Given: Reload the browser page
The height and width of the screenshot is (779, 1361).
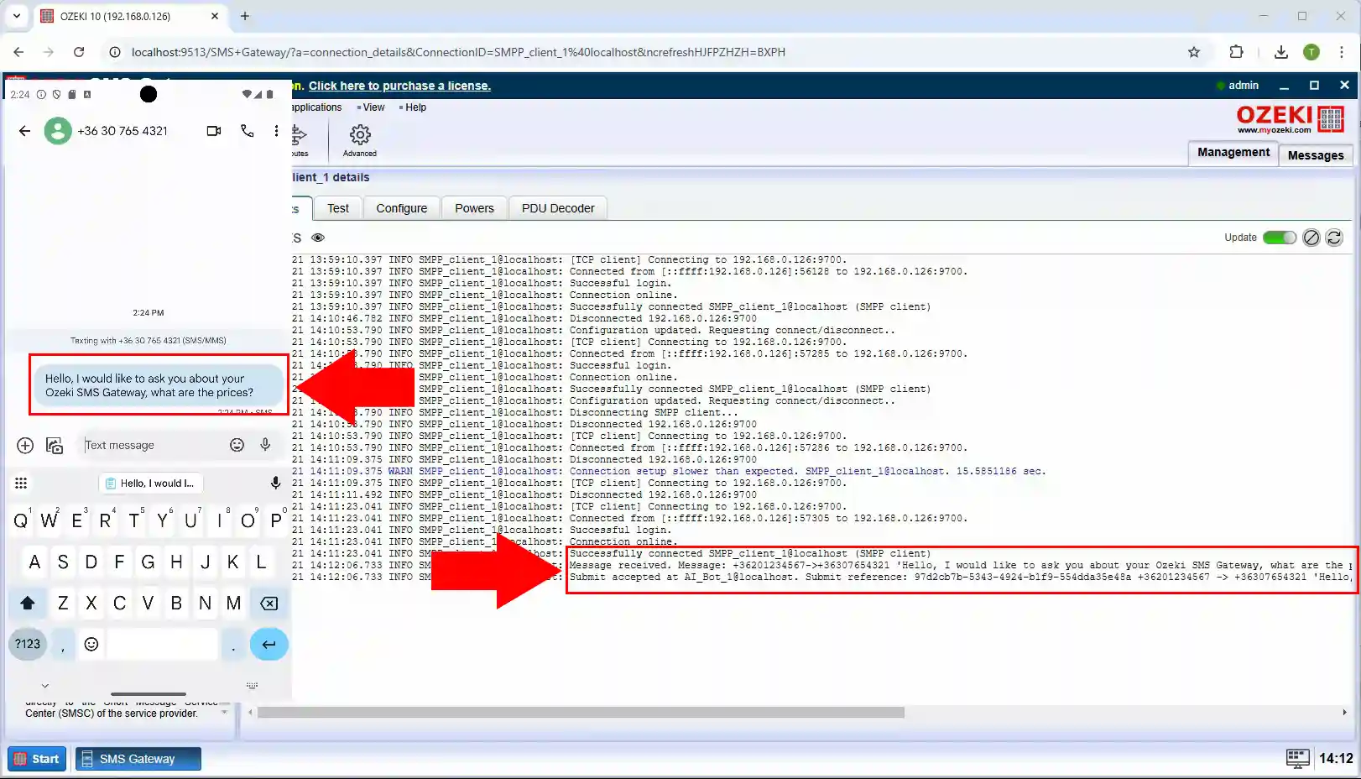Looking at the screenshot, I should 79,52.
